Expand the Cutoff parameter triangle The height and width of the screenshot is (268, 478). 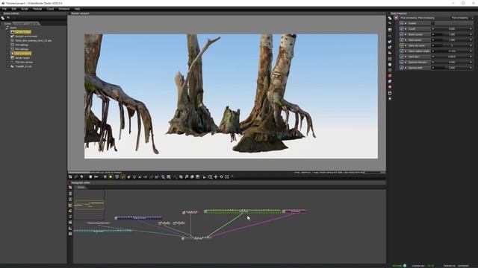[x=406, y=28]
